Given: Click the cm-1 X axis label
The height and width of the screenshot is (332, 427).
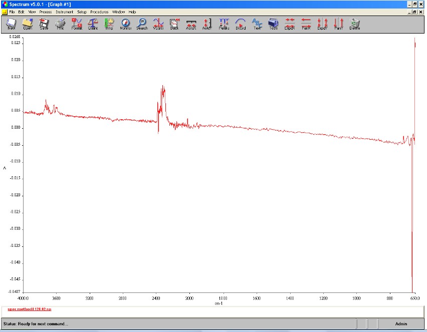Looking at the screenshot, I should [x=219, y=303].
